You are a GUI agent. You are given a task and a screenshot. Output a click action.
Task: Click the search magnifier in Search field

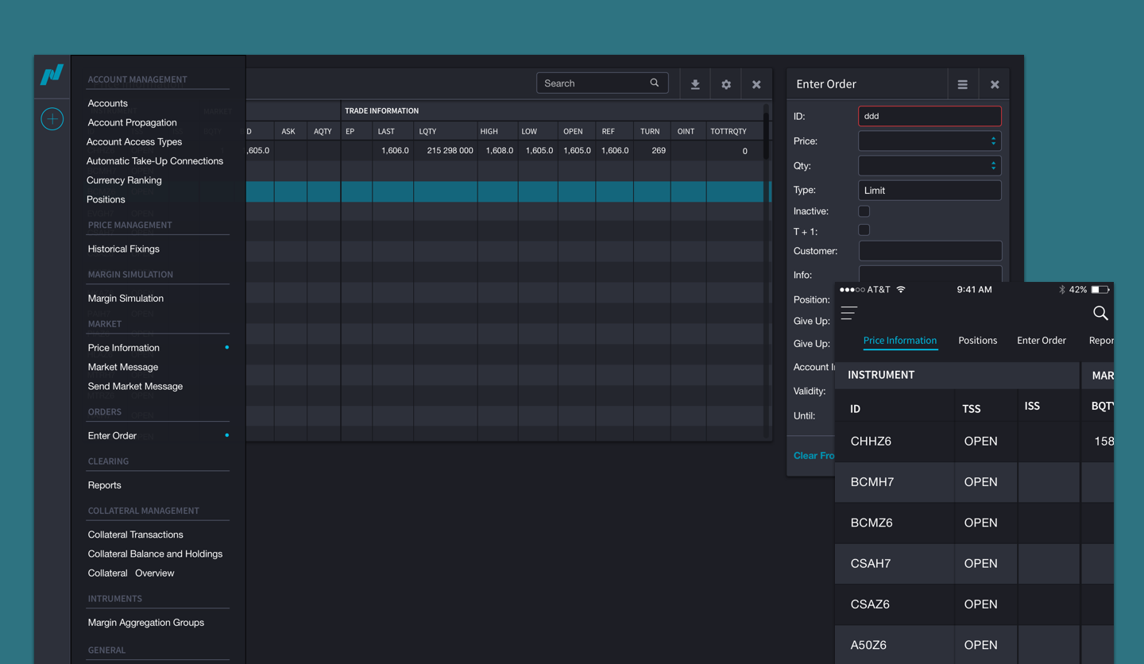pos(655,83)
